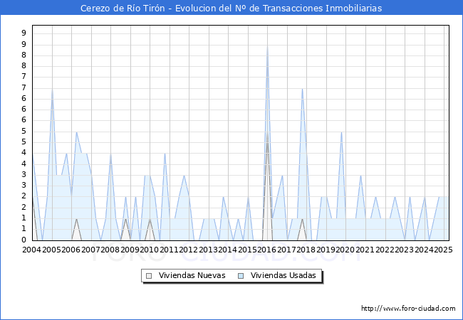Click the Viviendas Nuevas legend swatch
This screenshot has width=463, height=320.
(x=149, y=276)
